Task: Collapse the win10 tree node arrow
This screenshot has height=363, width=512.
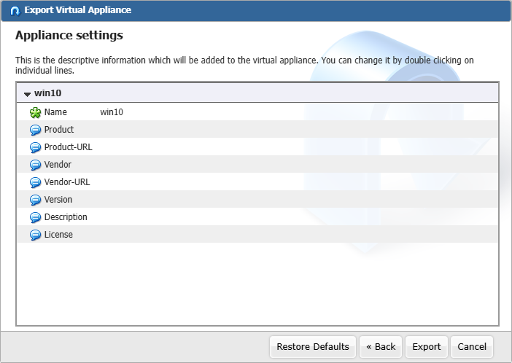Action: click(x=27, y=94)
